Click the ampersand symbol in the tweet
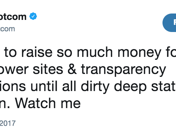The image size is (176, 133). 72,69
